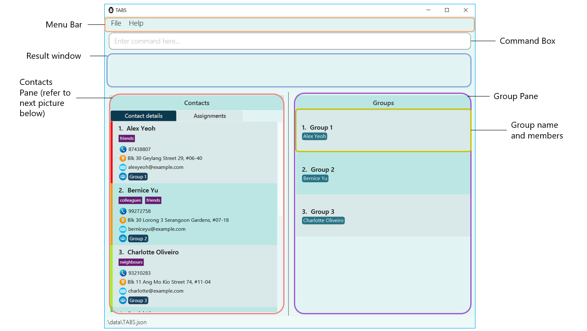Open the Help menu
This screenshot has width=587, height=331.
point(136,23)
